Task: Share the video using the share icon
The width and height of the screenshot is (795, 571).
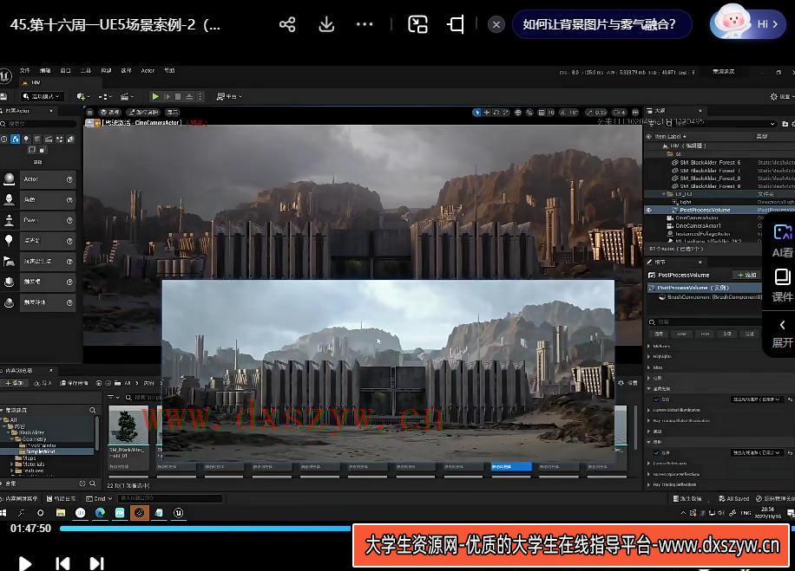Action: tap(287, 24)
